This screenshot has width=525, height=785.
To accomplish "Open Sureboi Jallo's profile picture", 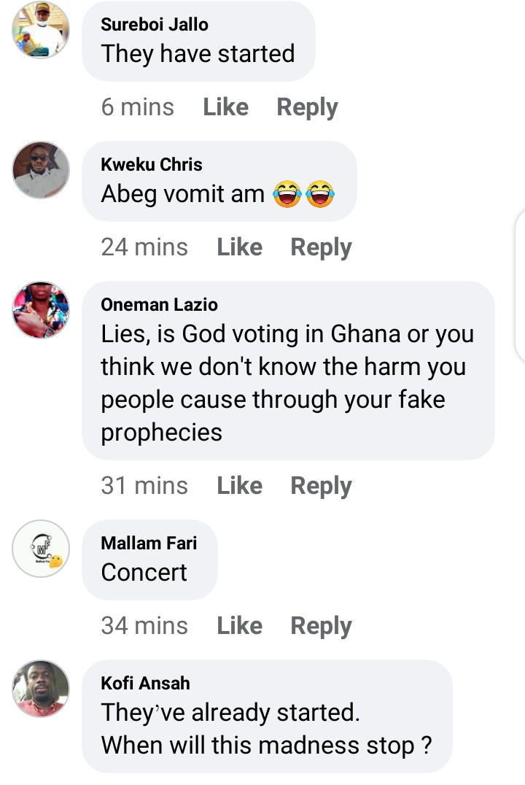I will [42, 30].
